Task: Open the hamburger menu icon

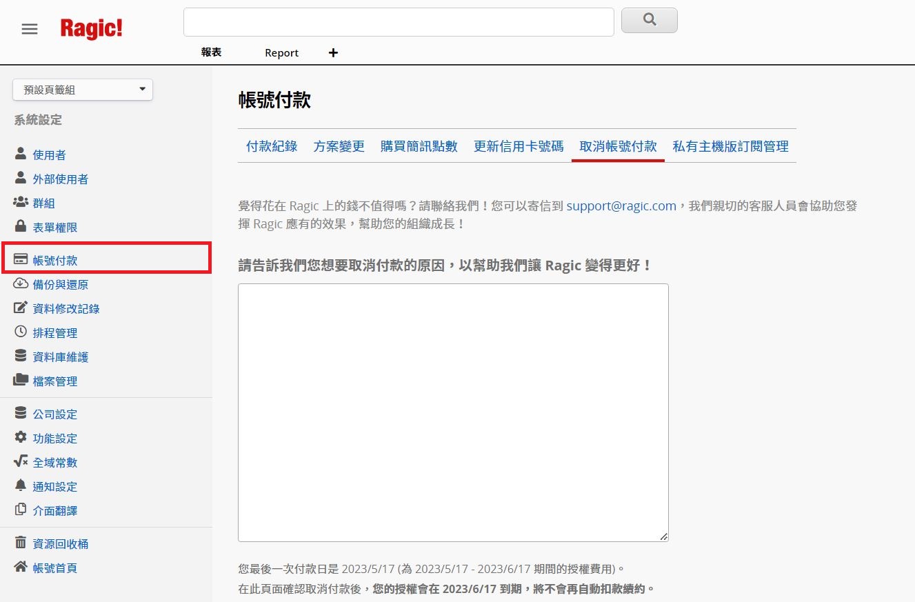Action: click(x=30, y=29)
